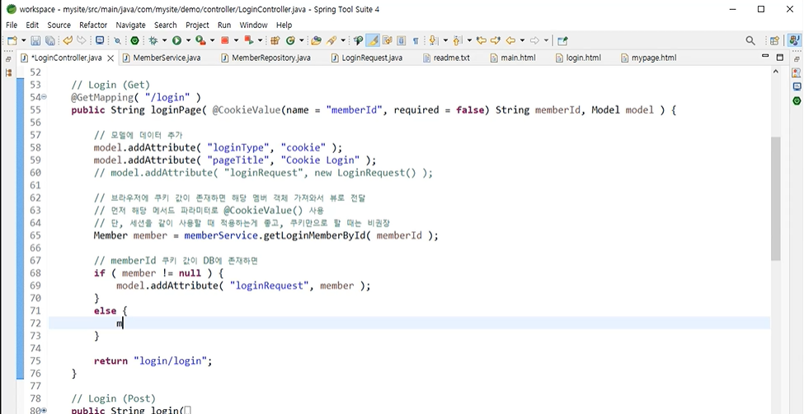Open the Navigate menu
This screenshot has height=414, width=804.
(131, 25)
